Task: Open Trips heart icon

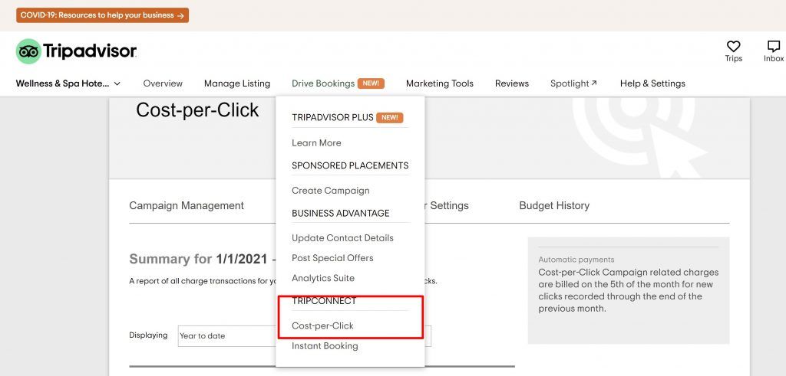Action: pos(733,47)
